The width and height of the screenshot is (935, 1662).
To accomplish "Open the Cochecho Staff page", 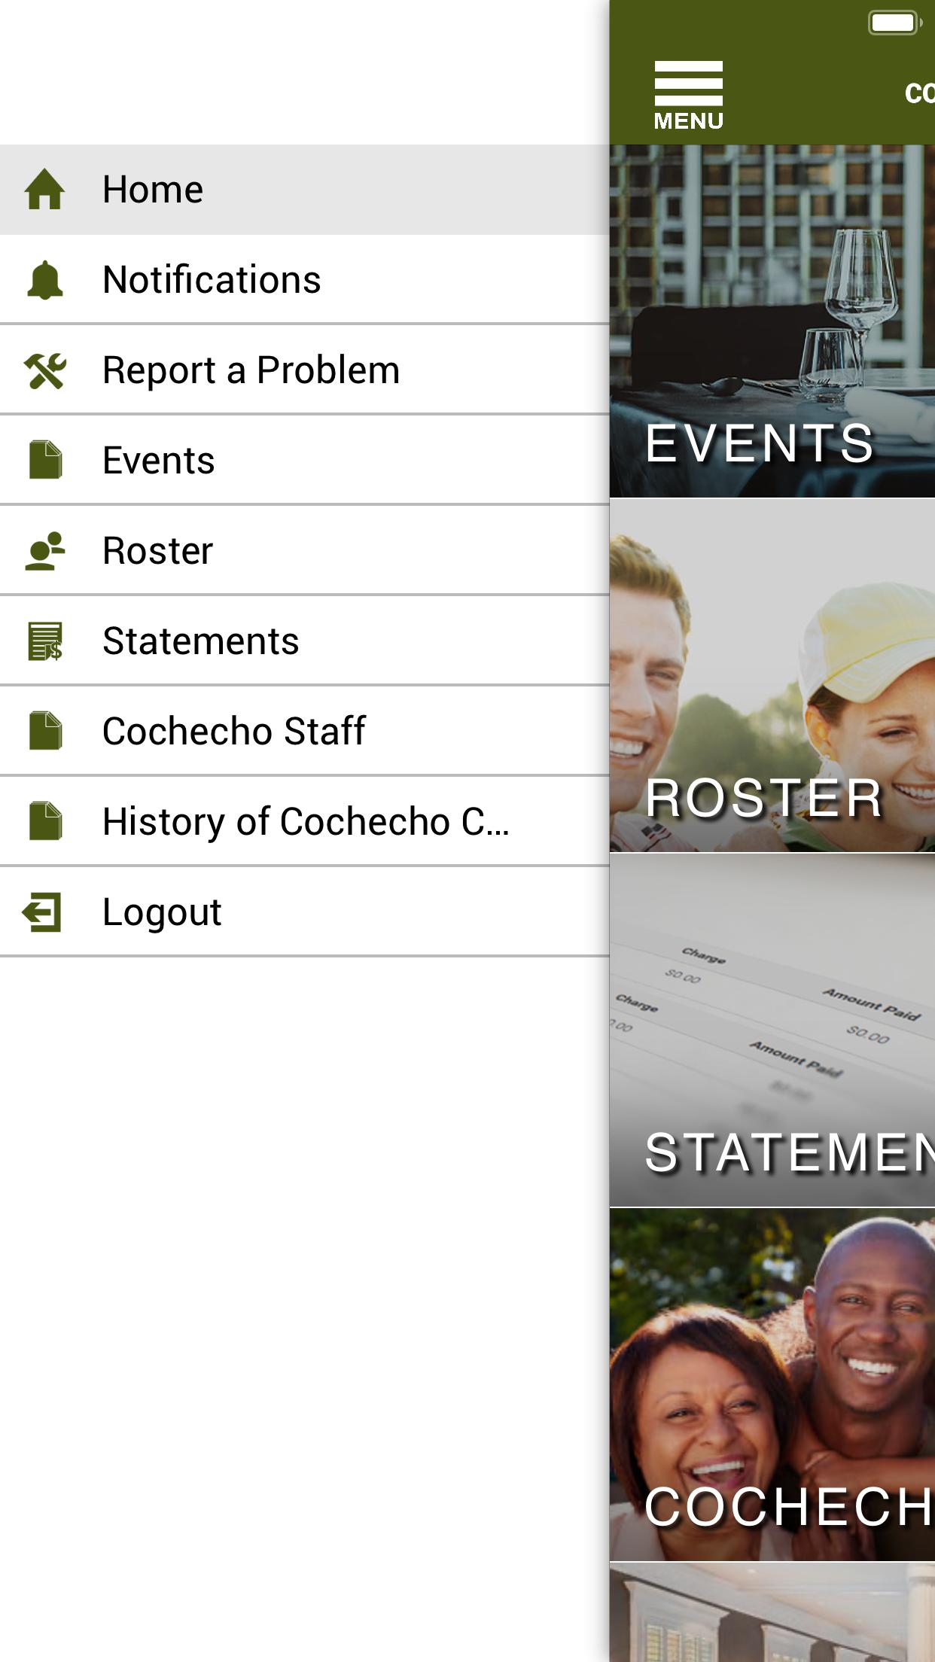I will tap(304, 732).
